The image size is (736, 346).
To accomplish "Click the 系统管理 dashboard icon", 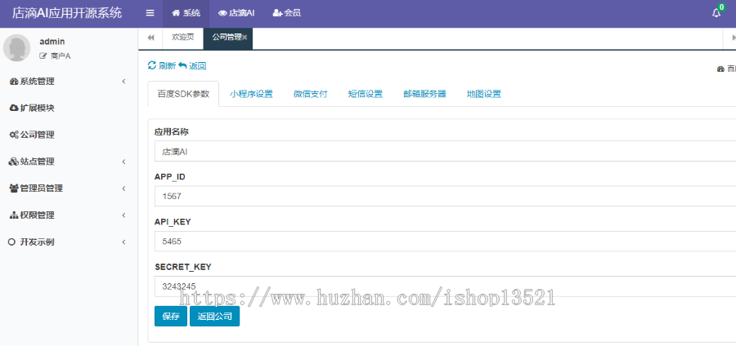I will 14,82.
